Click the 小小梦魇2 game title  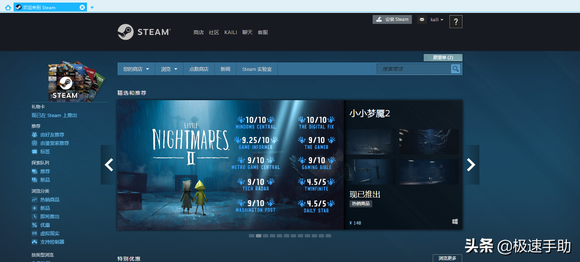click(x=370, y=113)
